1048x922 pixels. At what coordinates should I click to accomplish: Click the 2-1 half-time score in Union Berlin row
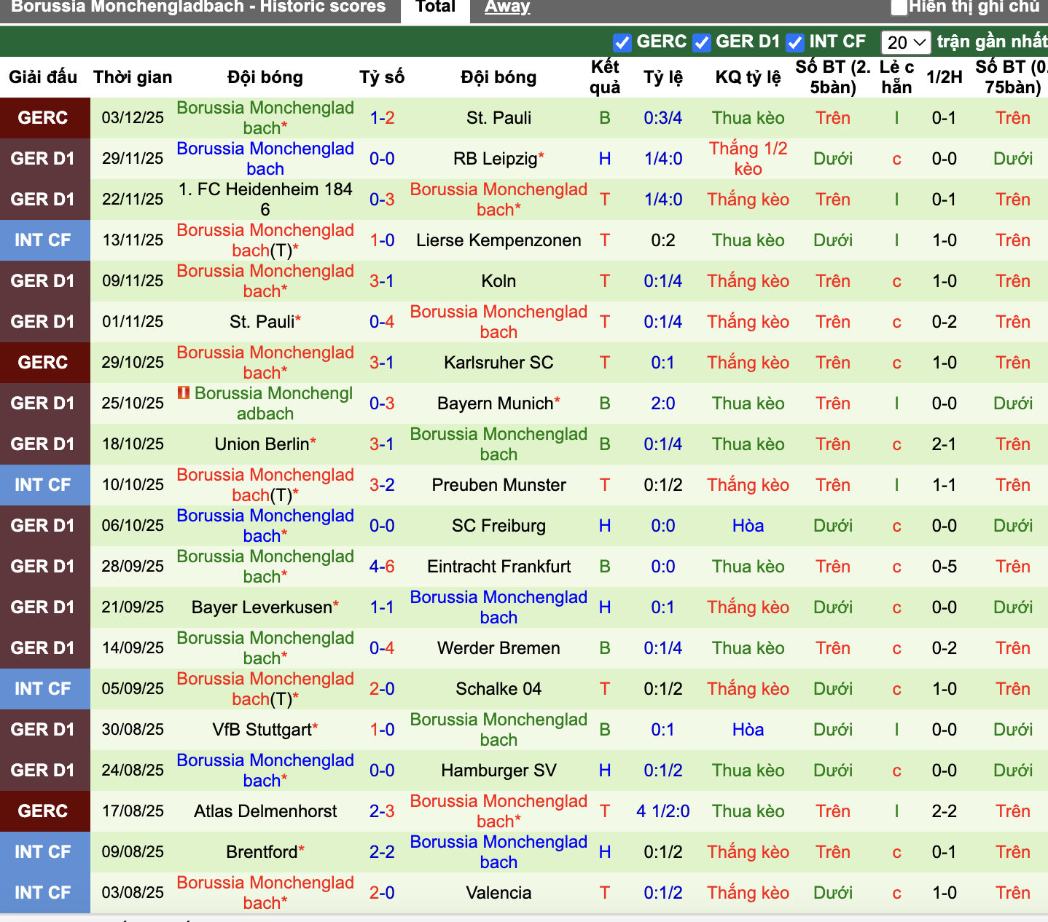945,444
